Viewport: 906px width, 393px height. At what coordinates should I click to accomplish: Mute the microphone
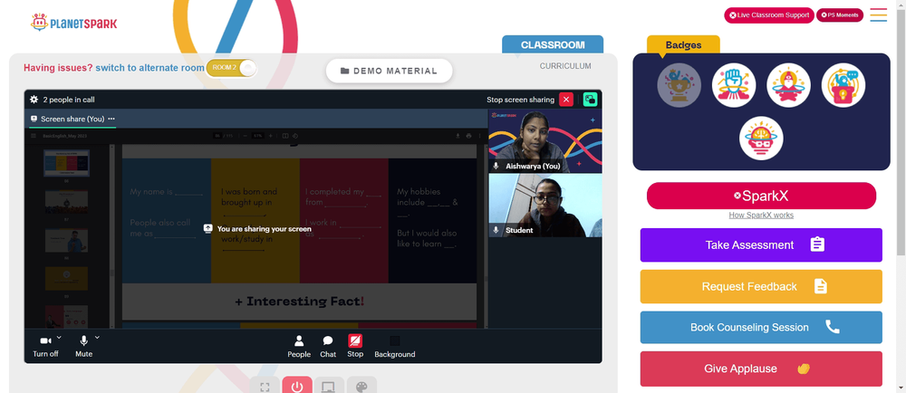coord(83,346)
